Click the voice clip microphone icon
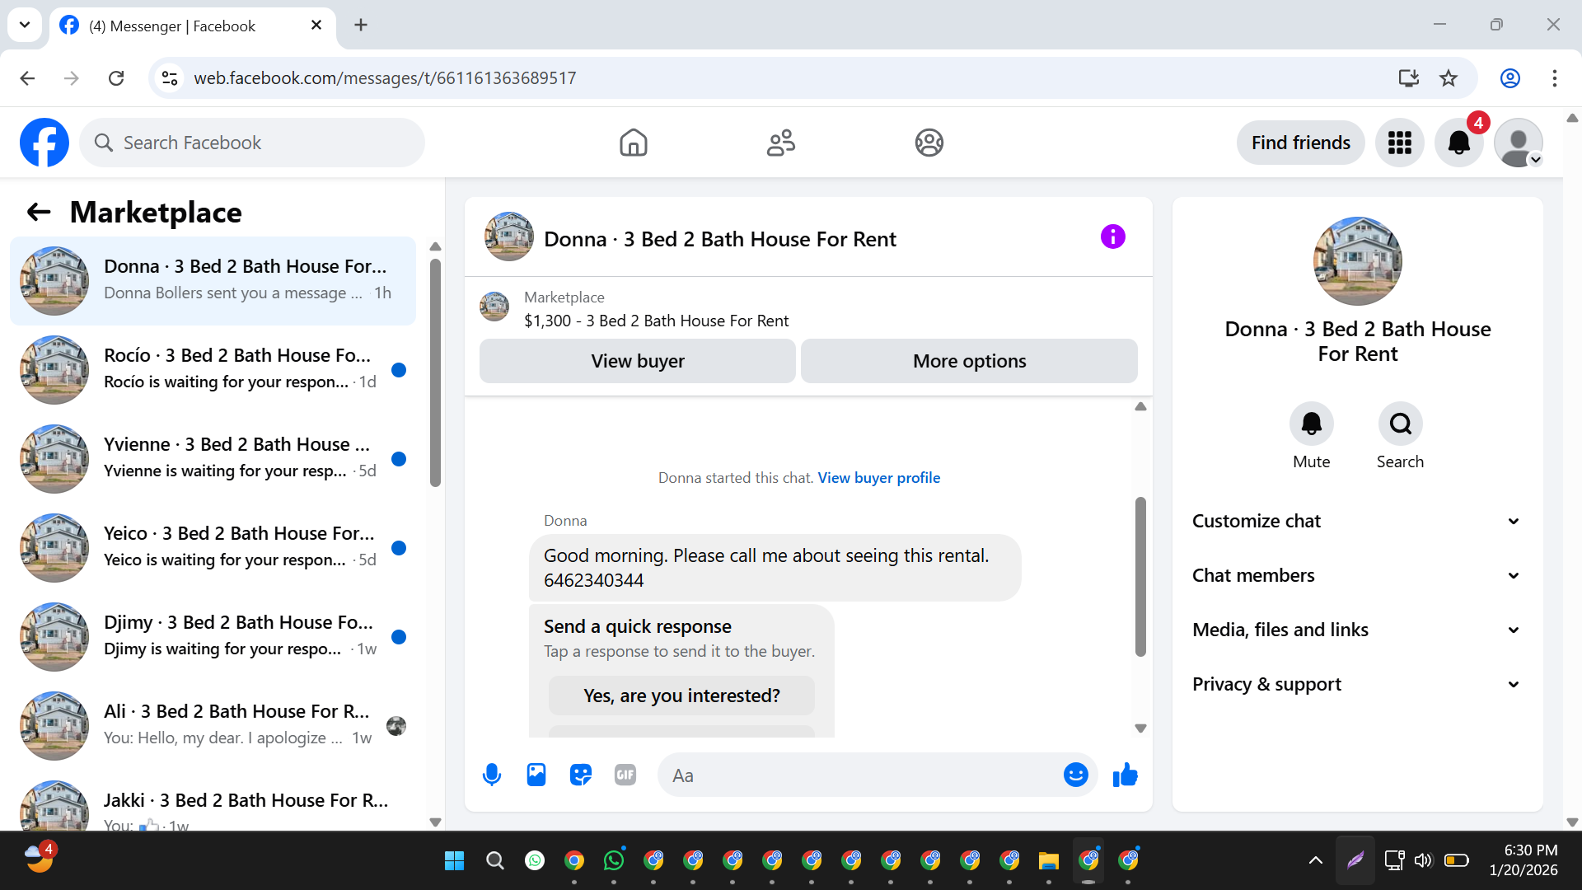 pos(492,775)
